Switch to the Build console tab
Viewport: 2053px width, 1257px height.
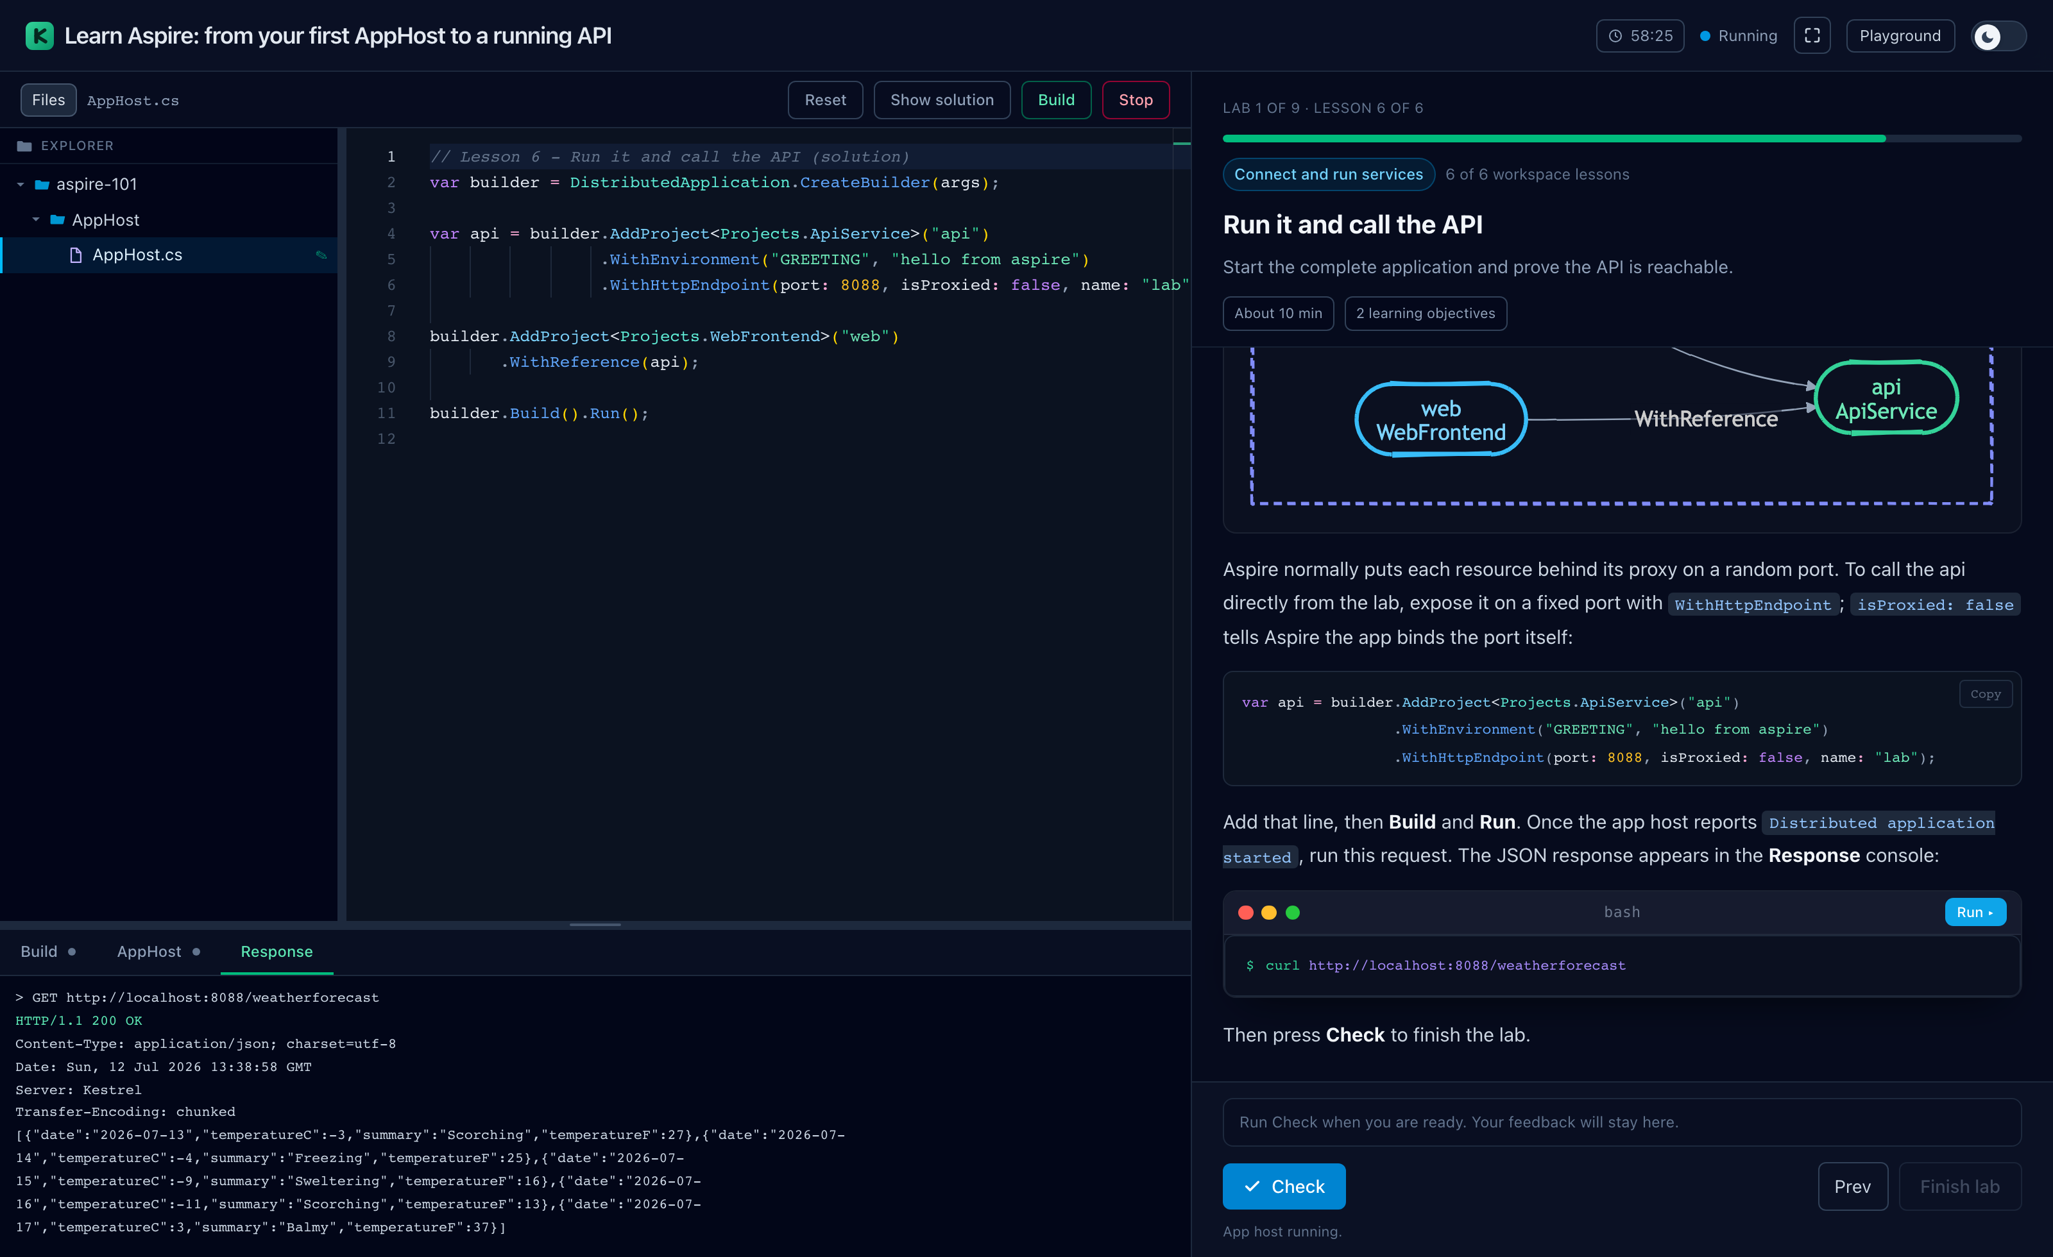(48, 951)
